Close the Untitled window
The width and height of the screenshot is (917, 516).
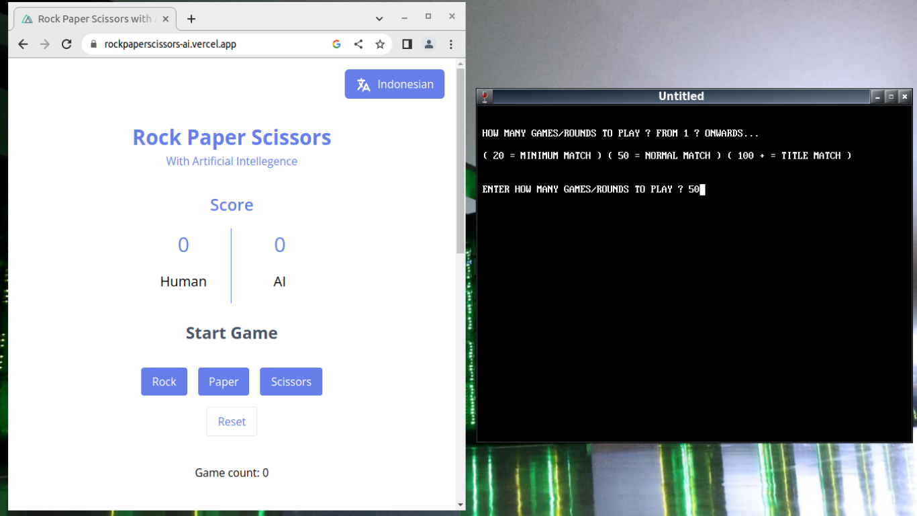point(905,97)
